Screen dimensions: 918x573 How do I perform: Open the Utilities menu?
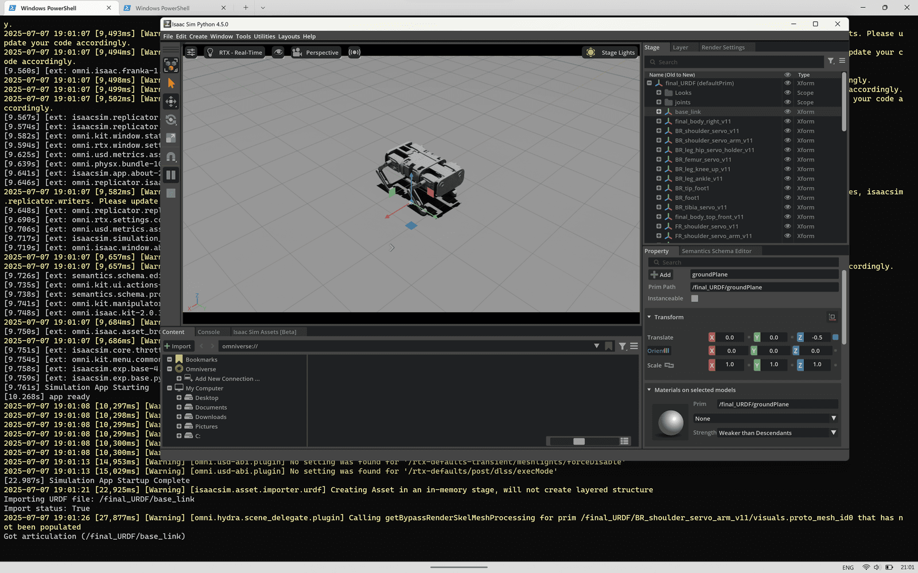[x=264, y=36]
